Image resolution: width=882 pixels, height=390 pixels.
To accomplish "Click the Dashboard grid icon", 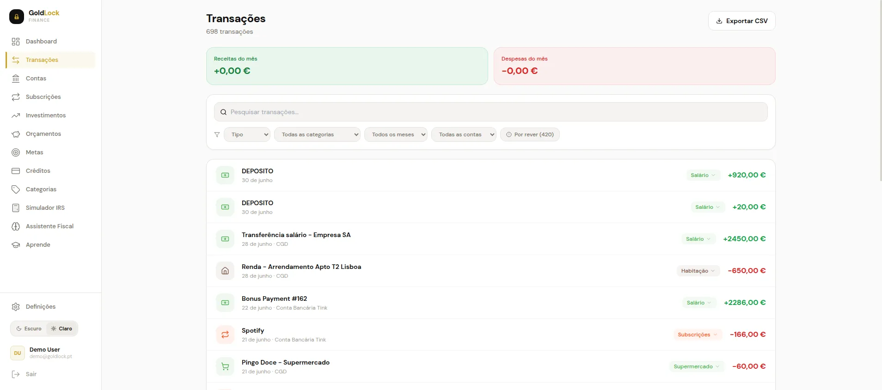I will [16, 42].
